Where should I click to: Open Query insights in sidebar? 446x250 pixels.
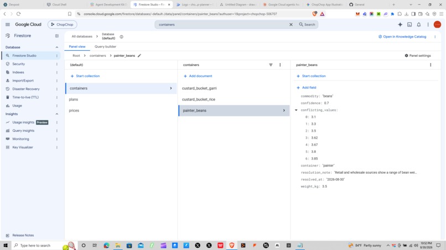[x=23, y=131]
